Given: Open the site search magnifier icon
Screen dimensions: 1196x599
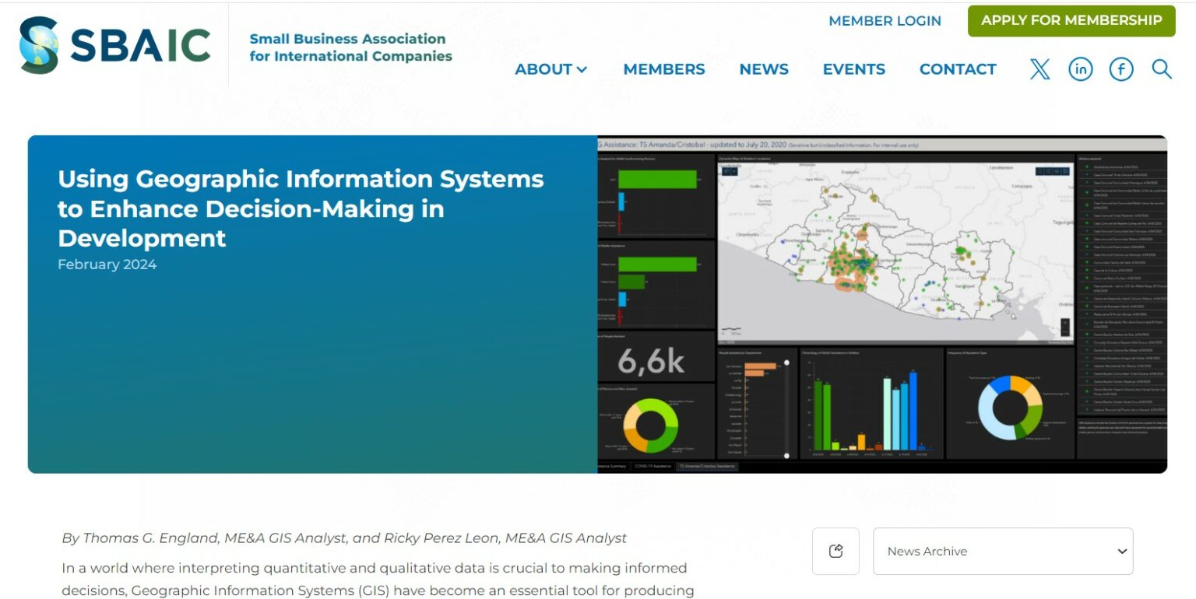Looking at the screenshot, I should (1161, 68).
